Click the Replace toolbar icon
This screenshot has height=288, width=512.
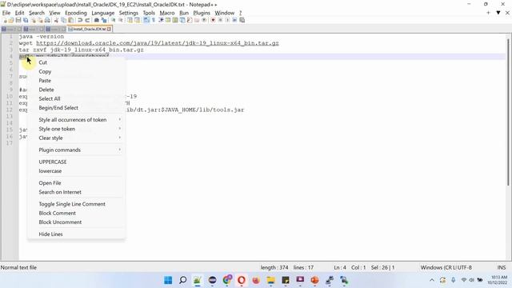(x=104, y=20)
